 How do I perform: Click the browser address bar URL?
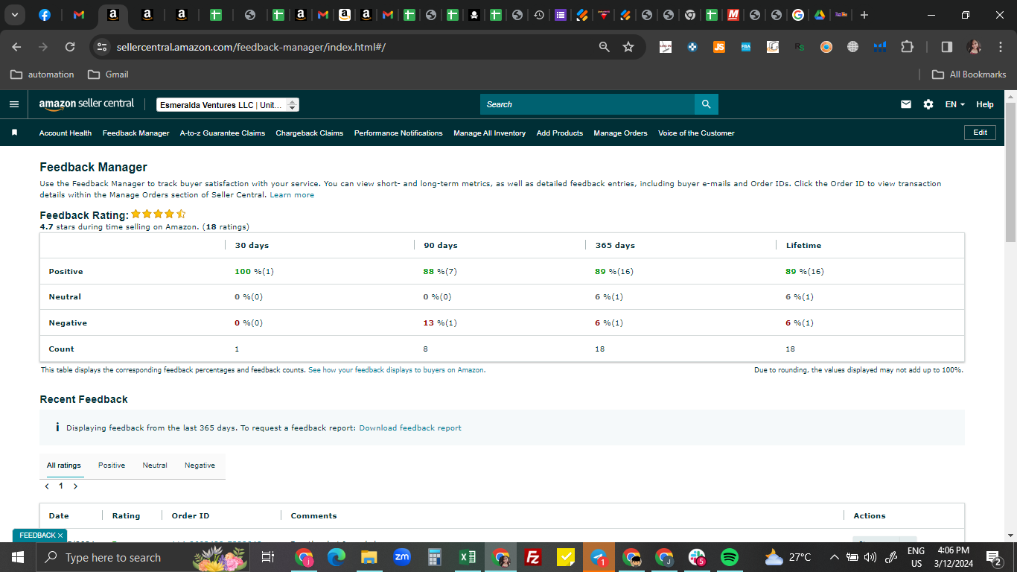click(251, 47)
